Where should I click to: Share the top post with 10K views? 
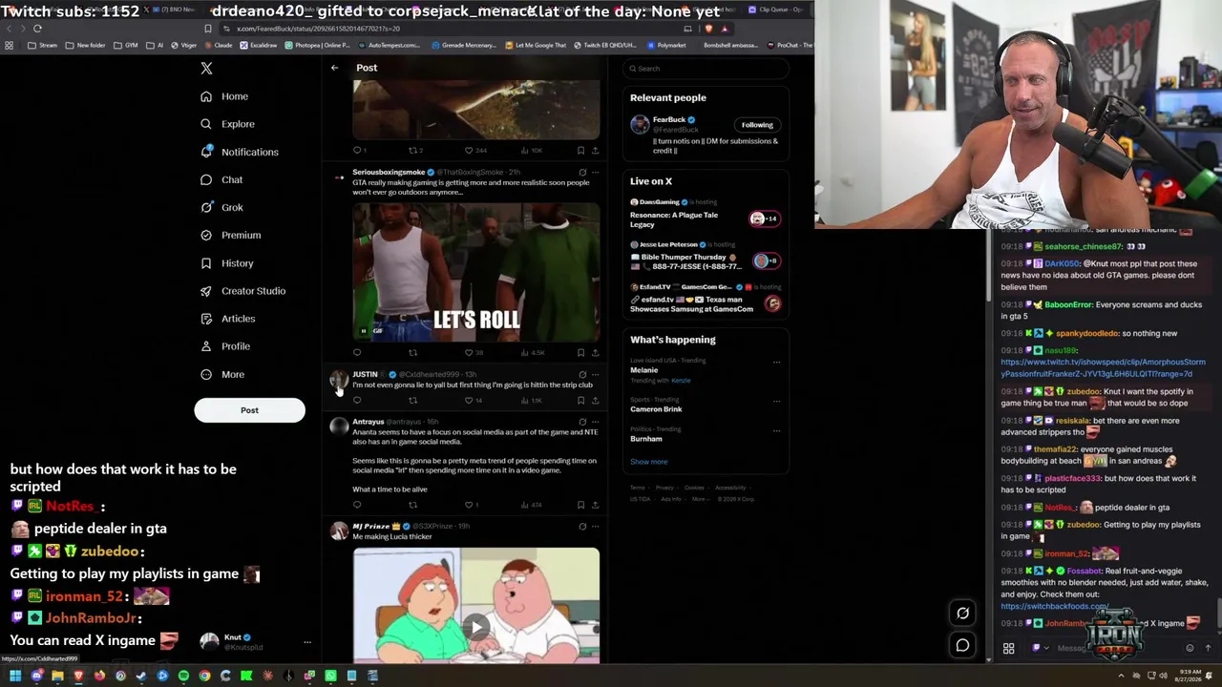click(x=595, y=150)
